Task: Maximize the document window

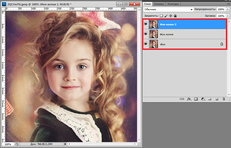Action: click(126, 4)
